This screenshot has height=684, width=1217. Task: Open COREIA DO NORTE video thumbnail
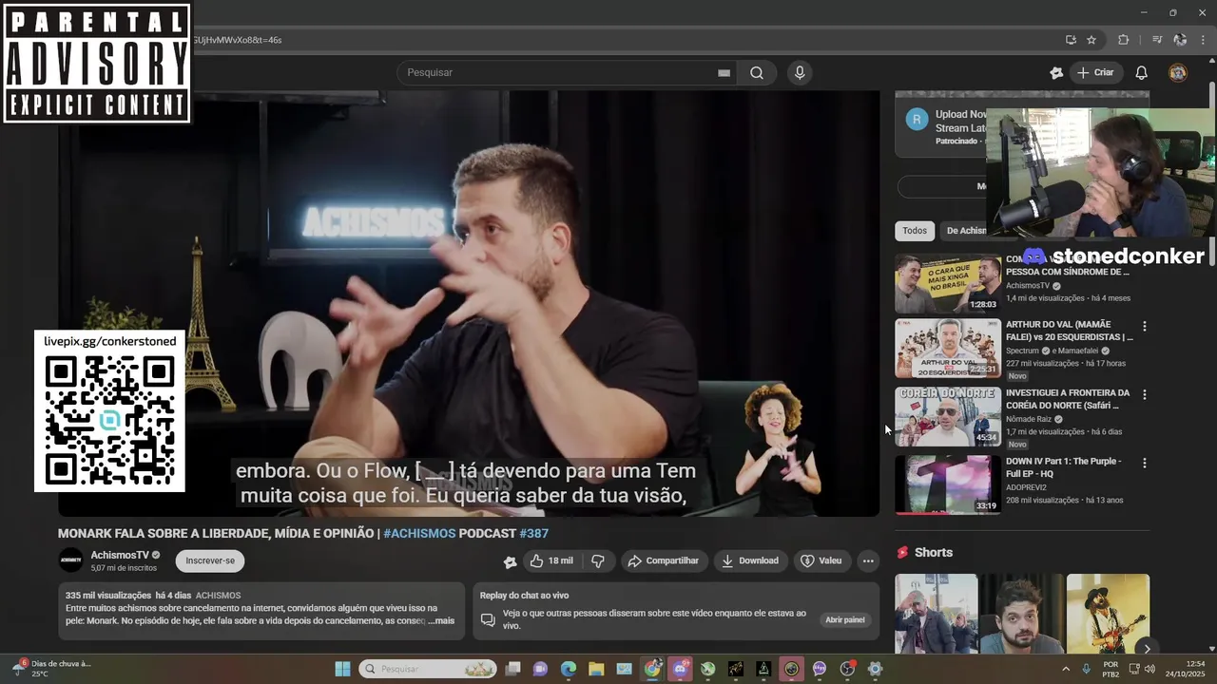click(948, 416)
